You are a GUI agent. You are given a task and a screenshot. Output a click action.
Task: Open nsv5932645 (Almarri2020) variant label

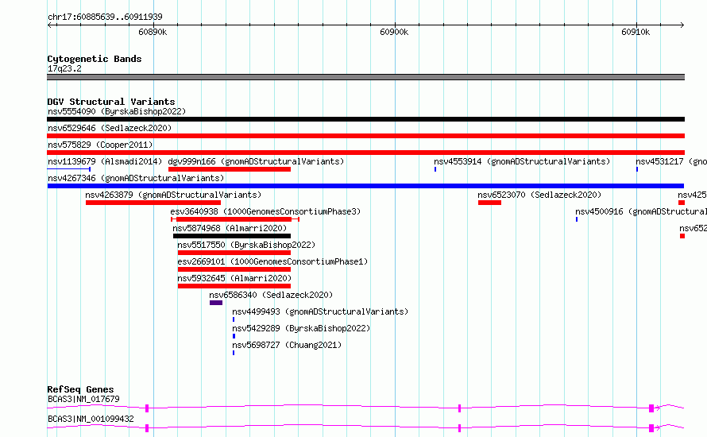pos(234,278)
